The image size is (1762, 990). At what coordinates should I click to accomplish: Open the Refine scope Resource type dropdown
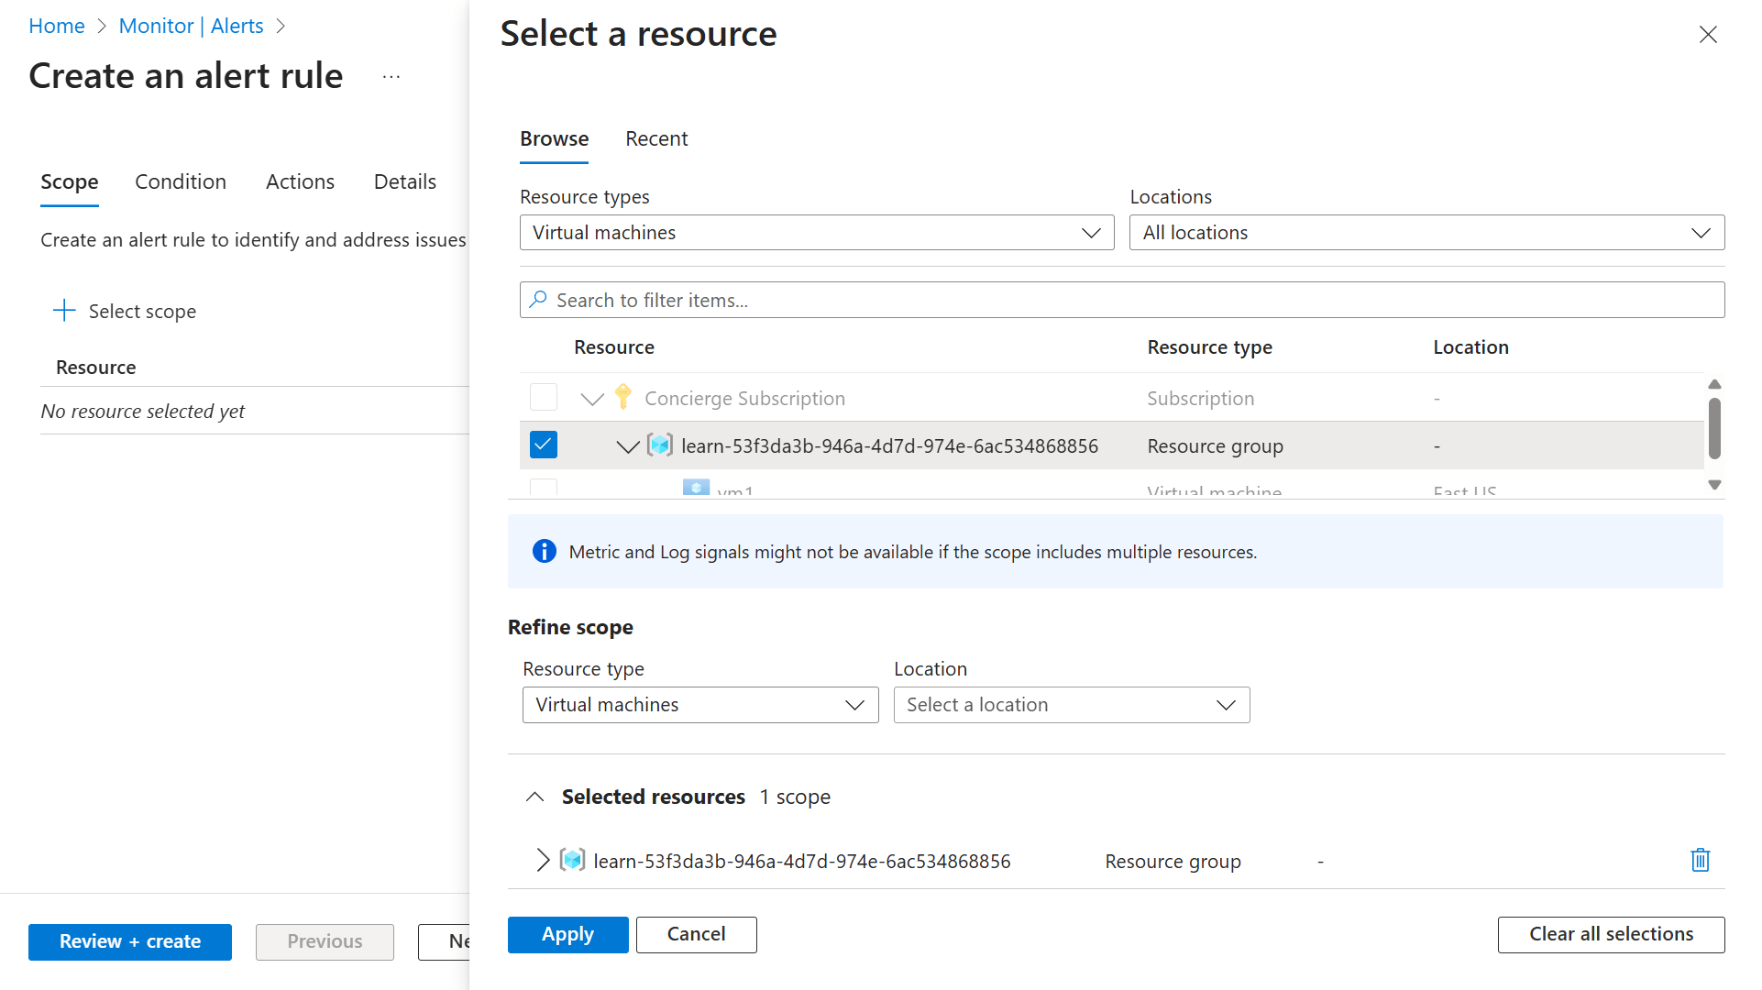click(x=700, y=705)
